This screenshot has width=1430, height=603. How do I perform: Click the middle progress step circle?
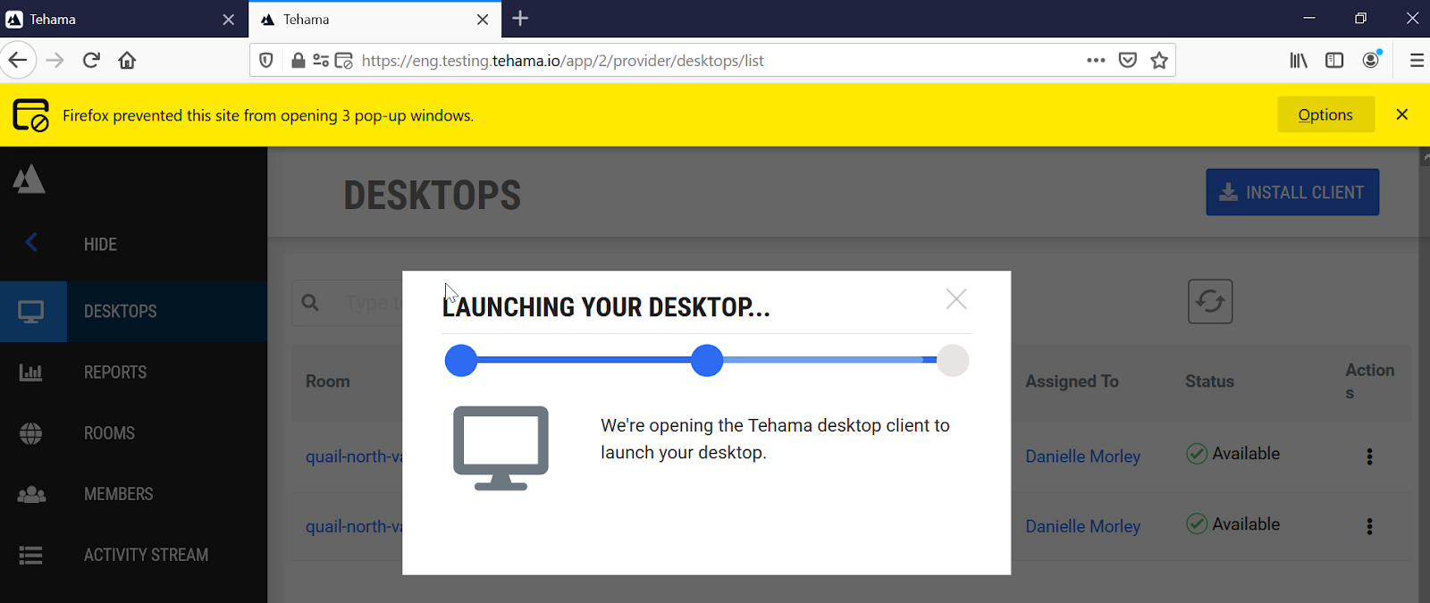point(707,360)
